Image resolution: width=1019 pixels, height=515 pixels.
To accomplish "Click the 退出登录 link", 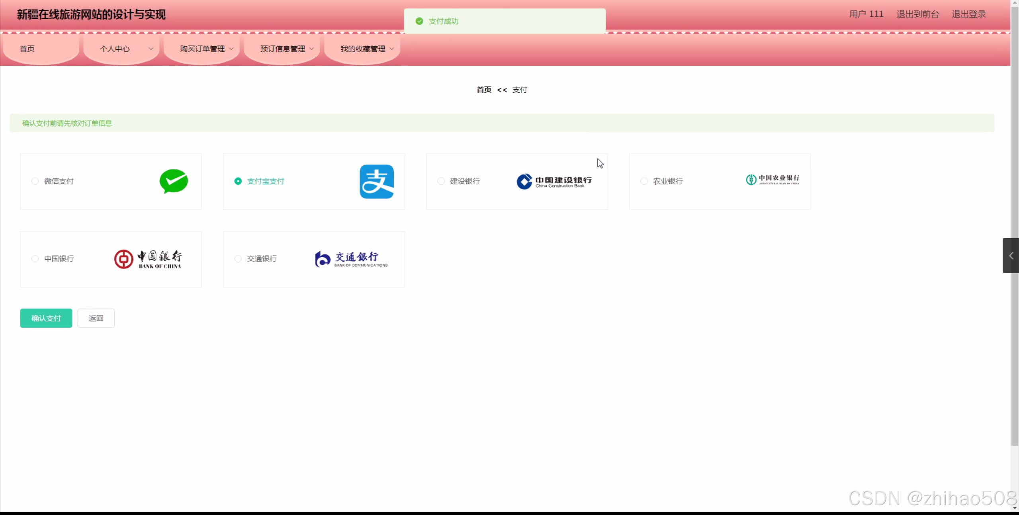I will [968, 14].
